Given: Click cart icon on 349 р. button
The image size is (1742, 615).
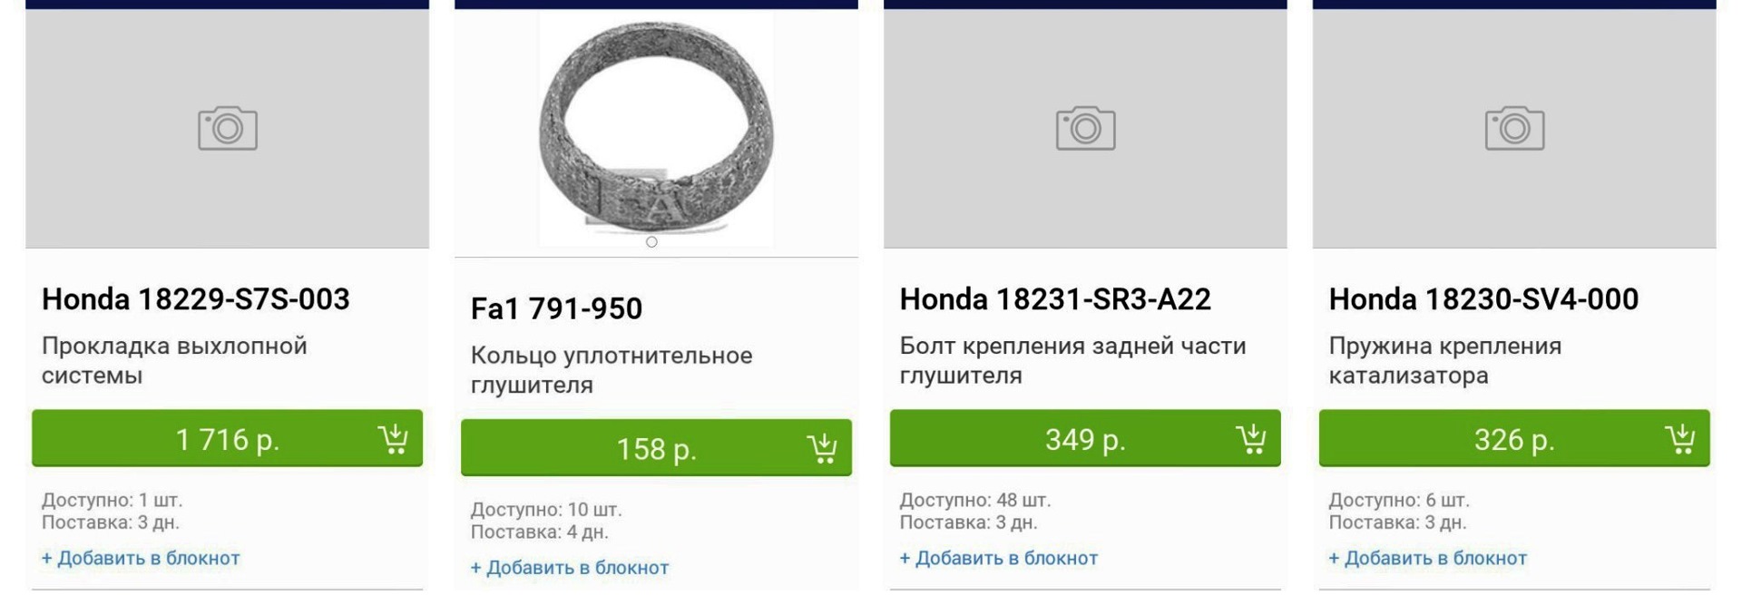Looking at the screenshot, I should pos(1251,439).
